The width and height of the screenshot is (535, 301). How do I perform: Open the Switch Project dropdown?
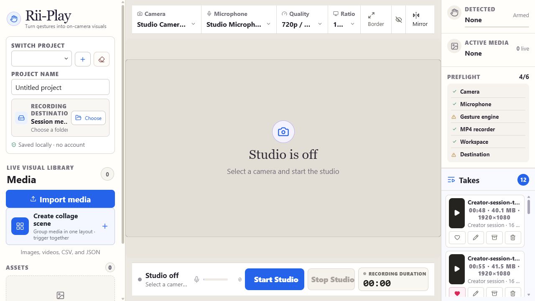41,59
